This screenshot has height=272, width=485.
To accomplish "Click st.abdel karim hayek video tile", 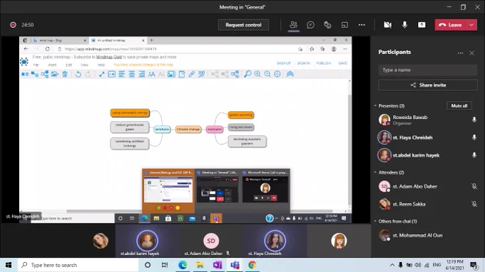I will [147, 241].
